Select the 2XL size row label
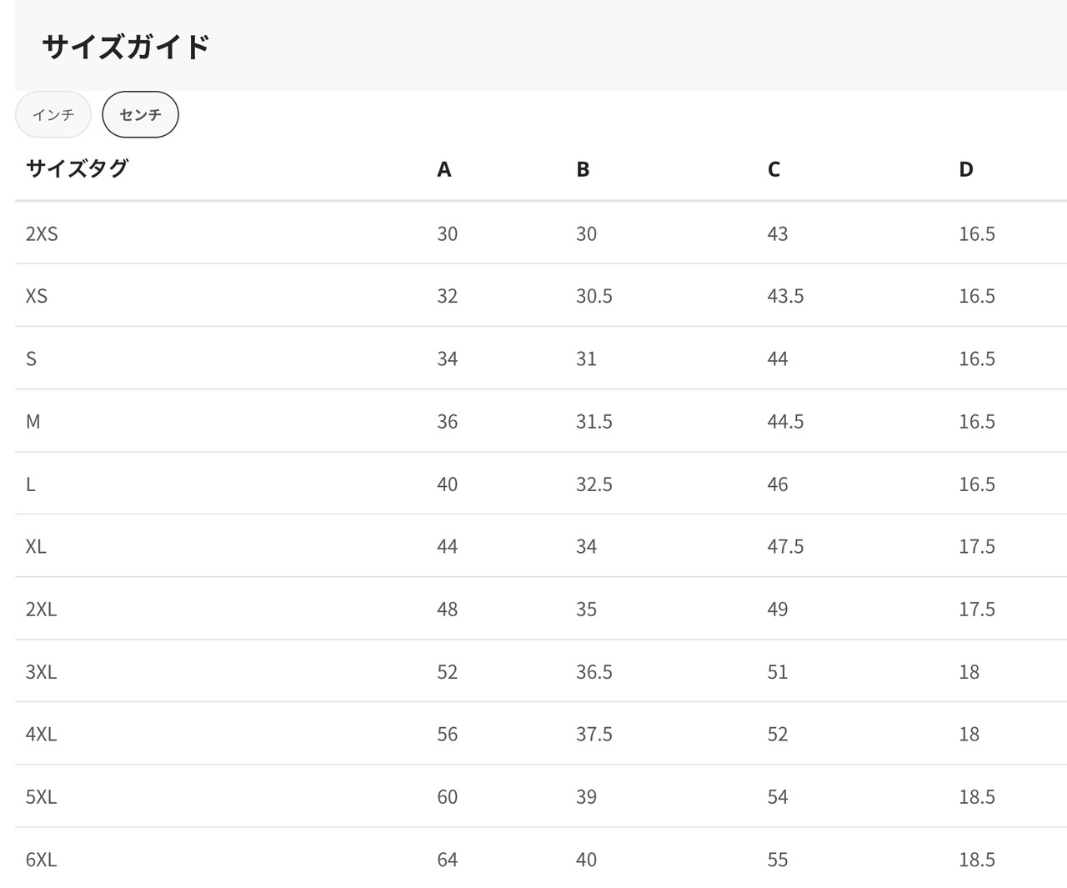The height and width of the screenshot is (888, 1067). coord(42,609)
